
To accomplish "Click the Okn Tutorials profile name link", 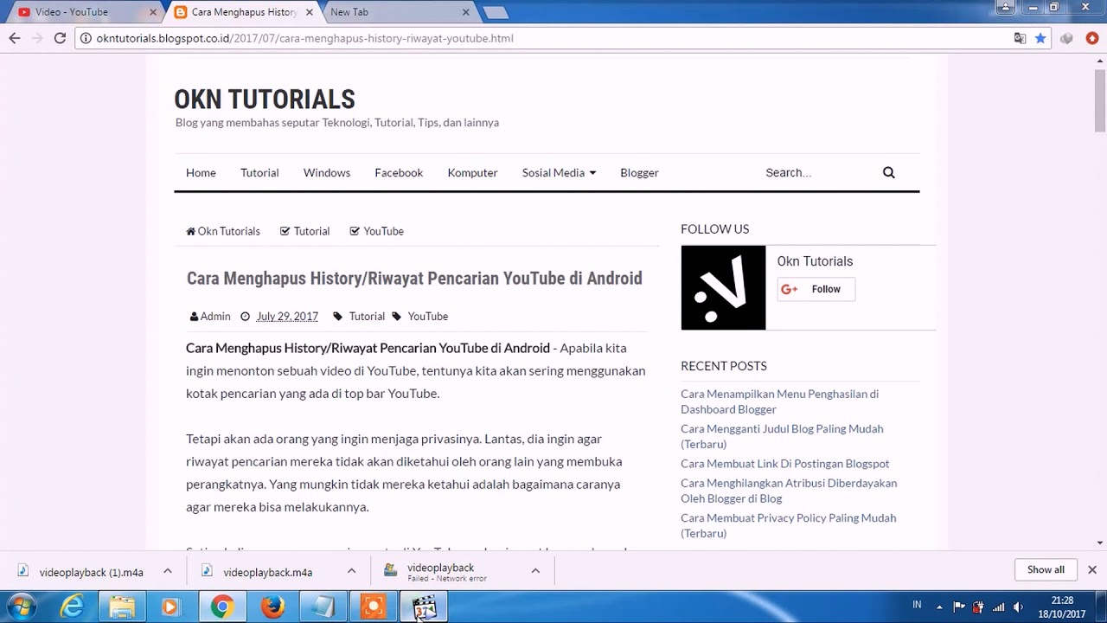I will [x=815, y=261].
